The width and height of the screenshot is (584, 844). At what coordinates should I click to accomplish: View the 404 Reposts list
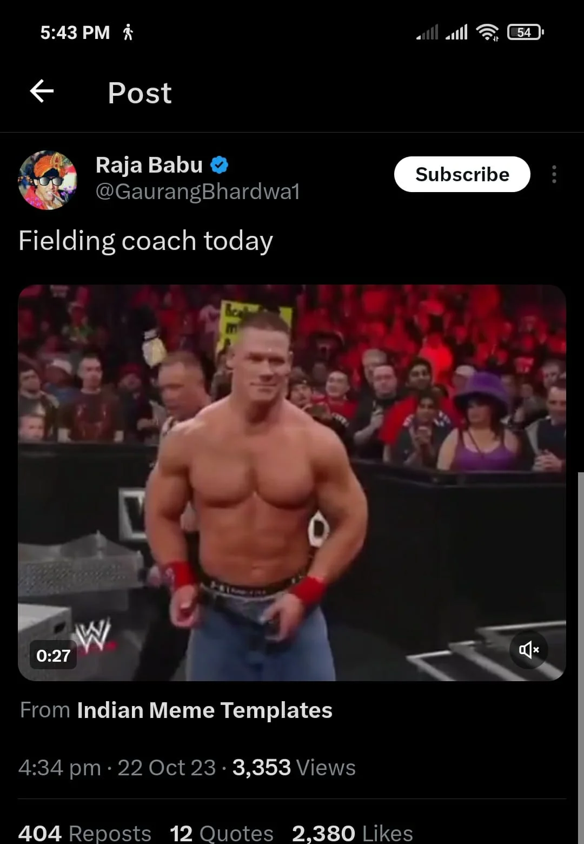click(85, 833)
